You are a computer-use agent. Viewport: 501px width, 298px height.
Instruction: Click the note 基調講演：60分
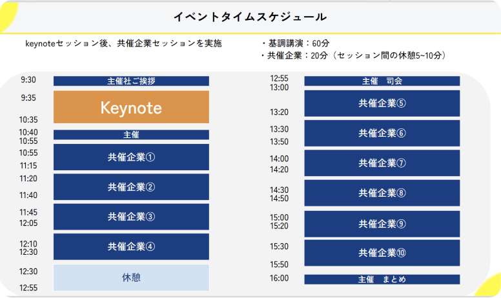pyautogui.click(x=296, y=43)
